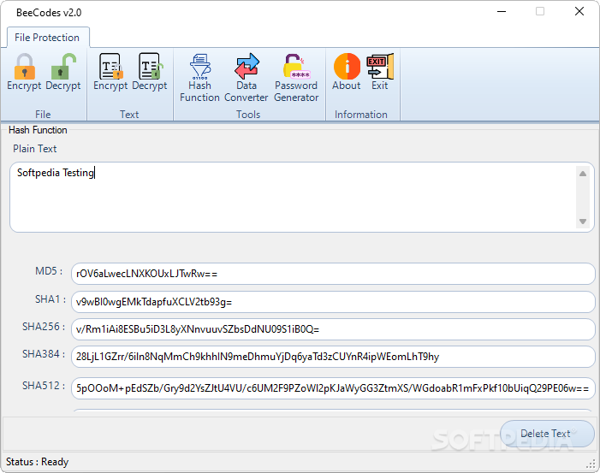600x473 pixels.
Task: Click the 'SHA512 :' label
Action: click(44, 386)
